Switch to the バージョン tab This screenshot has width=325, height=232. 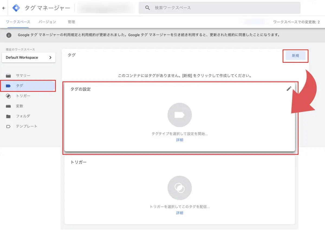(x=47, y=22)
